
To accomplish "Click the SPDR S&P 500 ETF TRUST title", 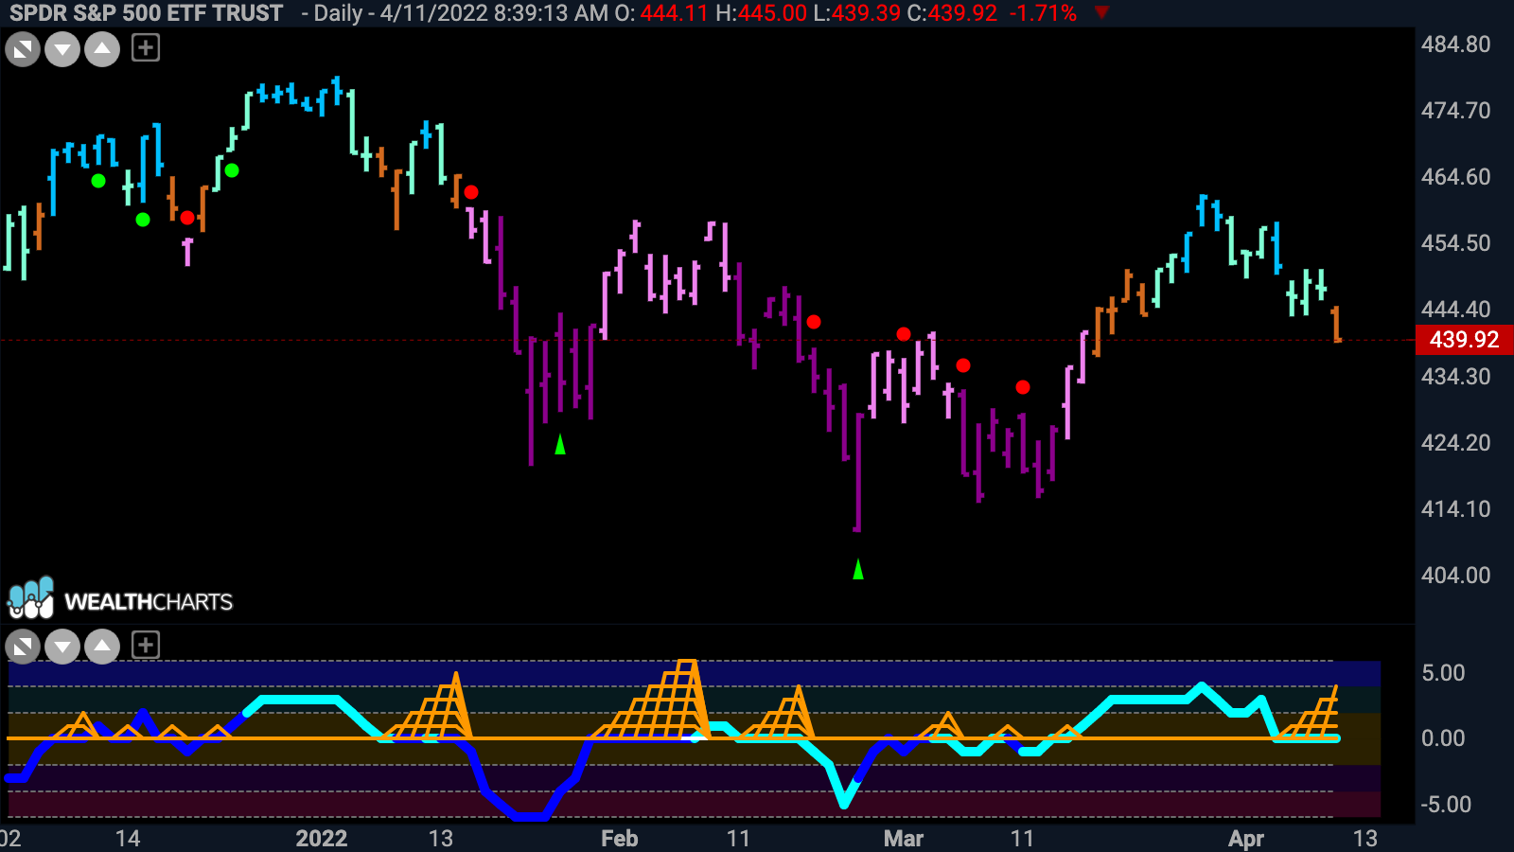I will [147, 13].
